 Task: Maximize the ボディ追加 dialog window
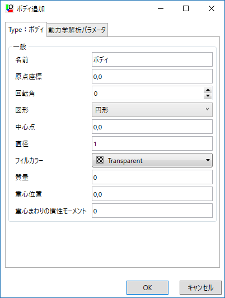[x=186, y=8]
